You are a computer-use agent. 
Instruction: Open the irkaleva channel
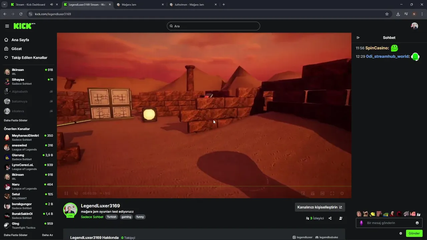28,111
